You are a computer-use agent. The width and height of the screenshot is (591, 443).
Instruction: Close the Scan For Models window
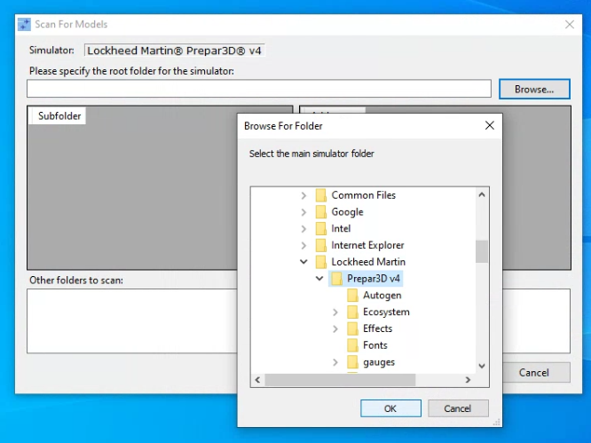pos(570,25)
